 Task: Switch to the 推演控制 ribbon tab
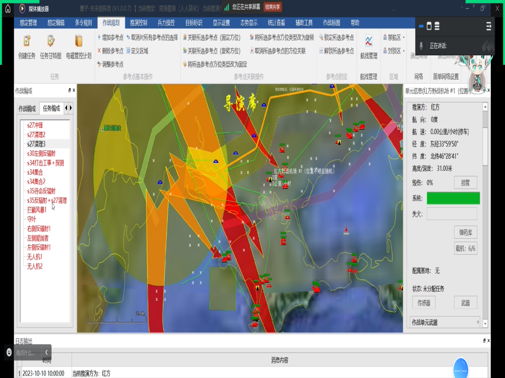pyautogui.click(x=139, y=23)
